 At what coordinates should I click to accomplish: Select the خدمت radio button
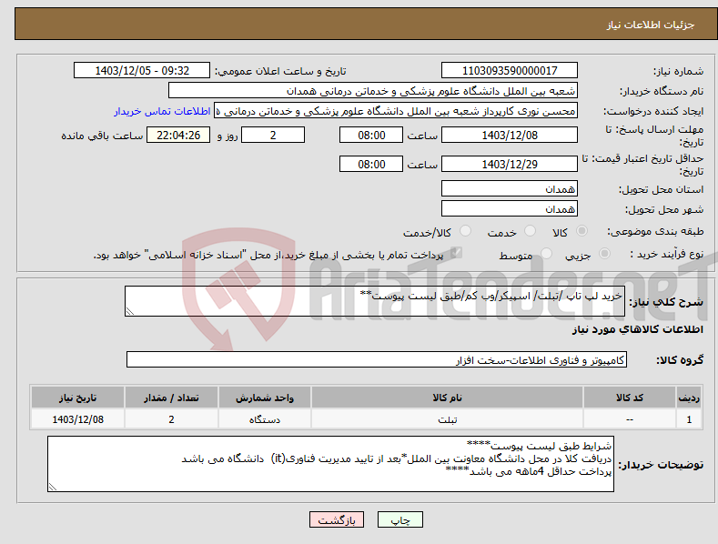click(x=530, y=231)
